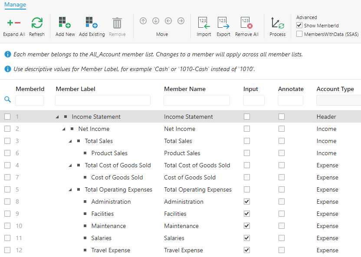Select the Add New icon
361x257 pixels.
65,23
